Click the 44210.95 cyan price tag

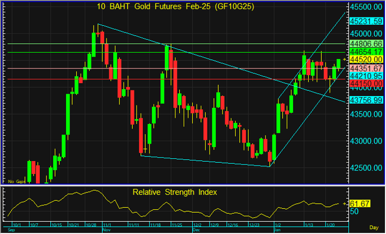tap(366, 75)
